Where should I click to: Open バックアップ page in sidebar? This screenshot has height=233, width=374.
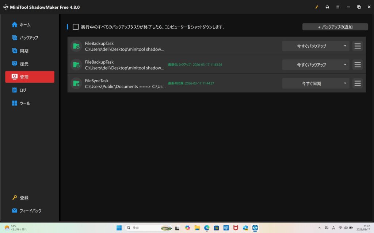tap(28, 38)
